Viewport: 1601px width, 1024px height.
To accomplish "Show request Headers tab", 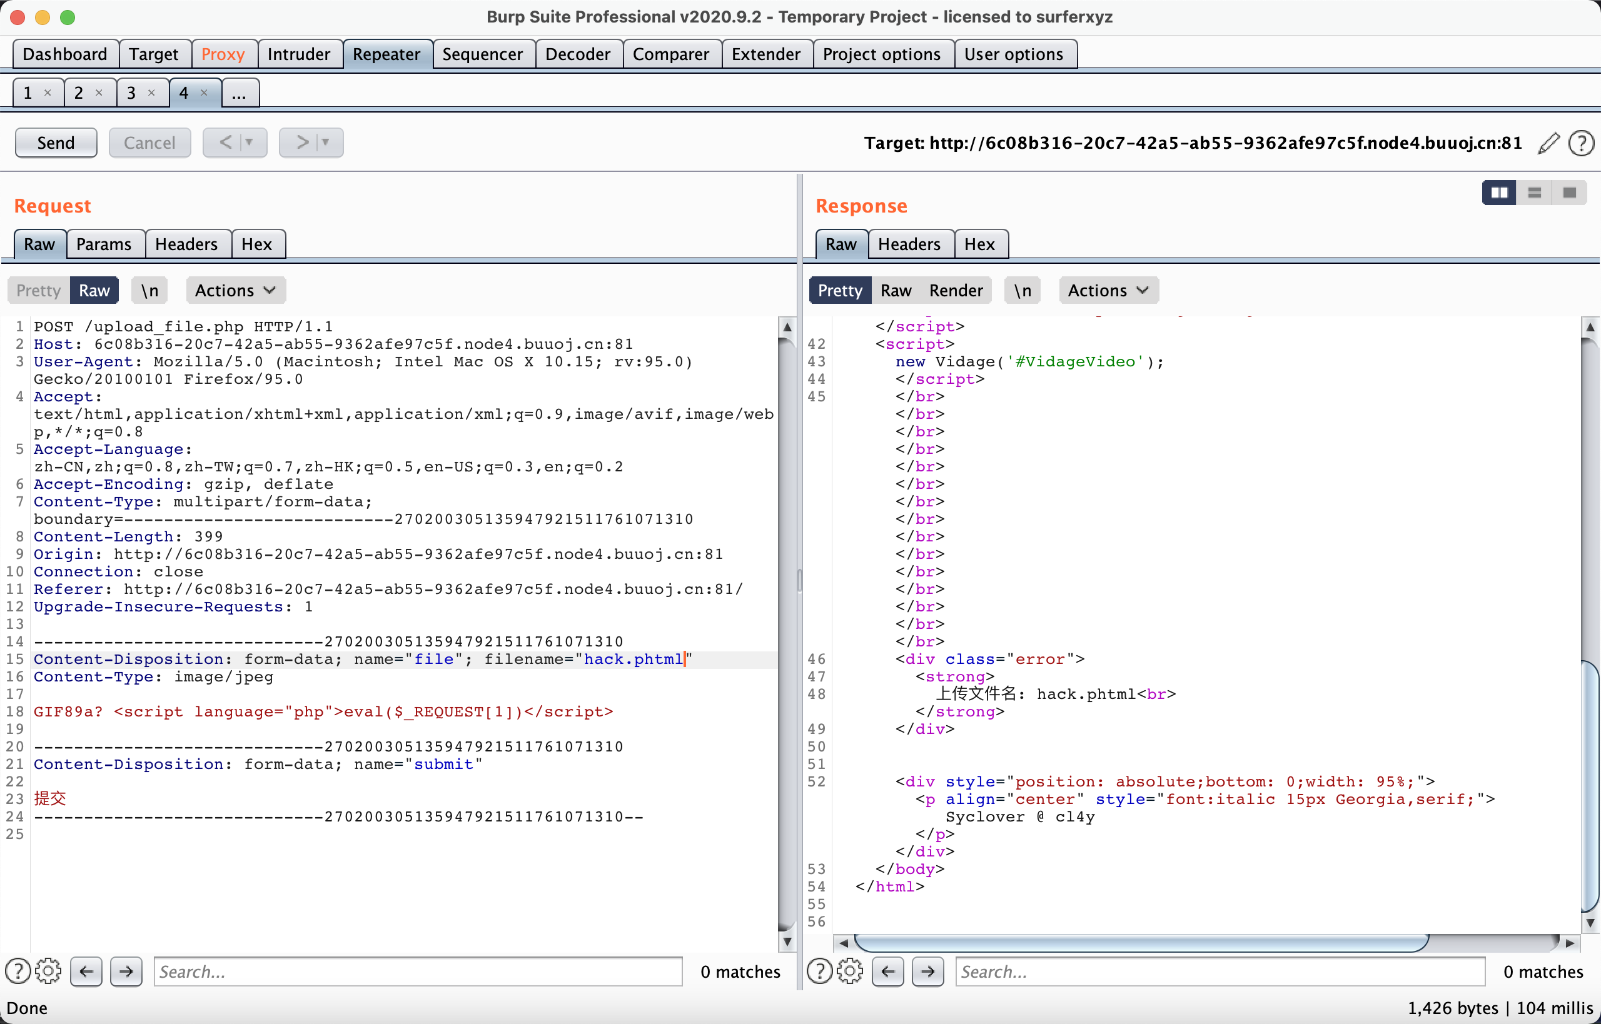I will pyautogui.click(x=186, y=244).
